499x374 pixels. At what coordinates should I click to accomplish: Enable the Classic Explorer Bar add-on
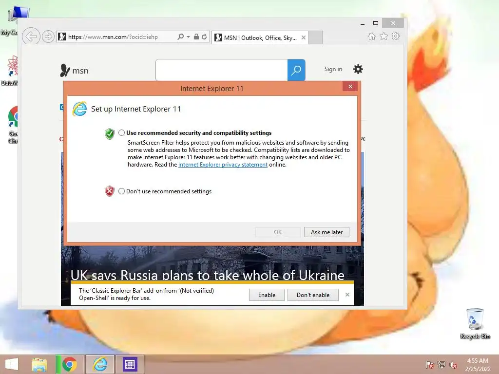[x=267, y=295]
